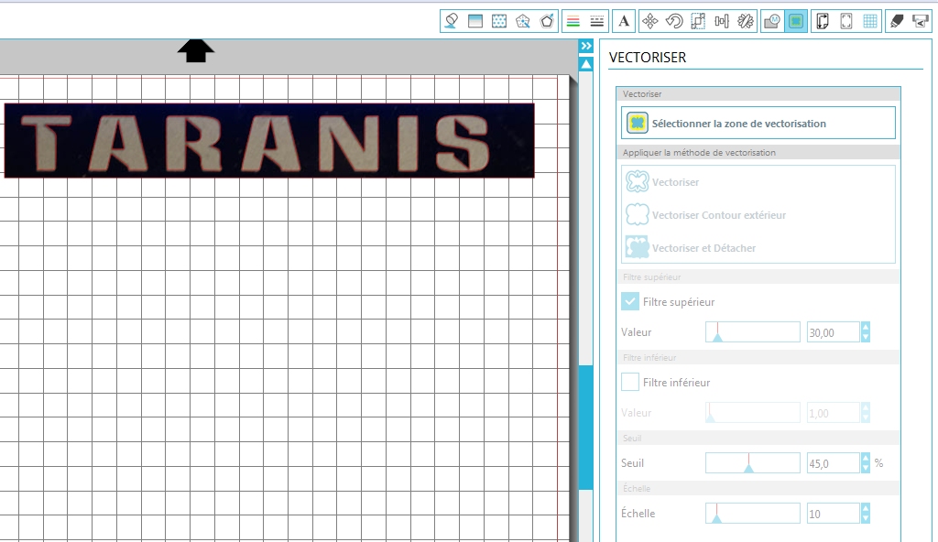Click the VECTORISER panel title
Viewport: 938px width, 542px height.
pos(648,58)
